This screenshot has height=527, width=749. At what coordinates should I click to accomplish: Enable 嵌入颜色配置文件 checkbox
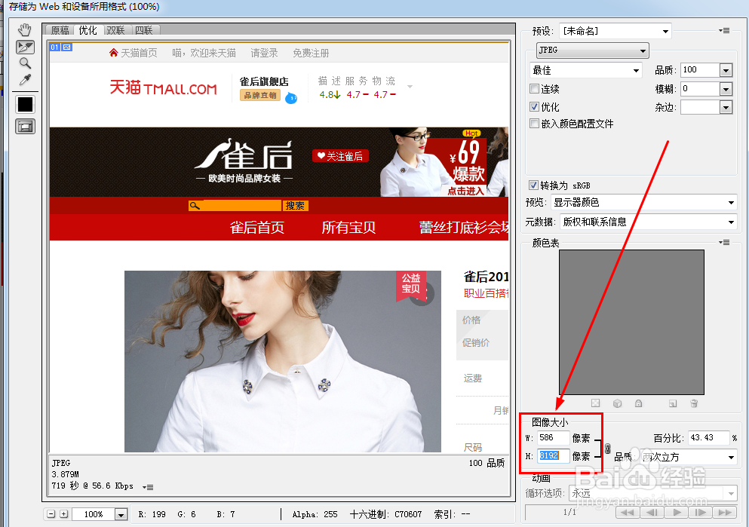[535, 123]
